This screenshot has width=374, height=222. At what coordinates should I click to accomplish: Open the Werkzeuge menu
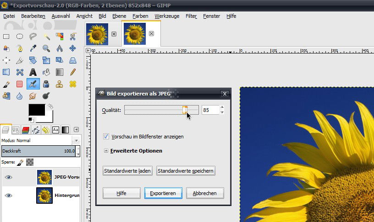coord(167,16)
